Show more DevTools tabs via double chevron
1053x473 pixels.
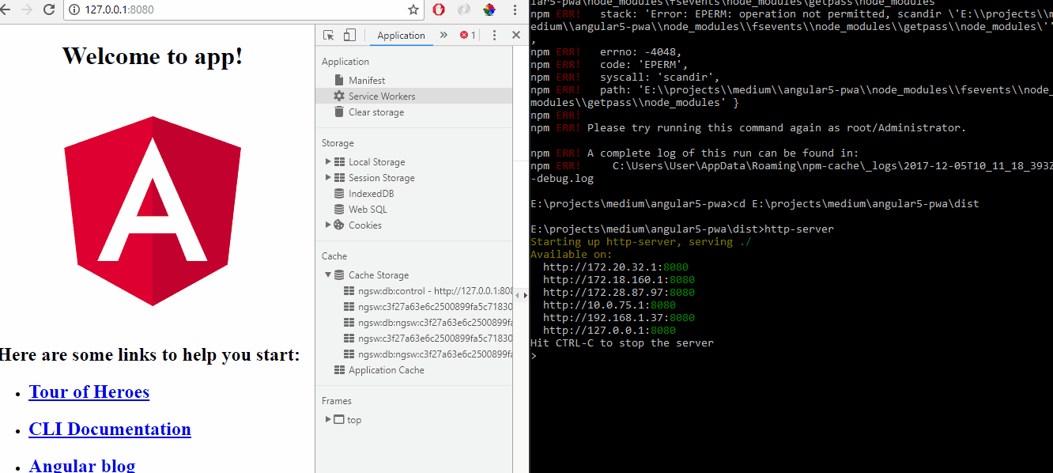pos(443,35)
